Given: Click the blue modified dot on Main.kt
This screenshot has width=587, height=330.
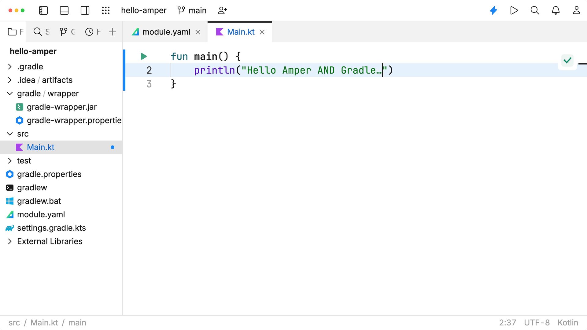Looking at the screenshot, I should [x=113, y=147].
